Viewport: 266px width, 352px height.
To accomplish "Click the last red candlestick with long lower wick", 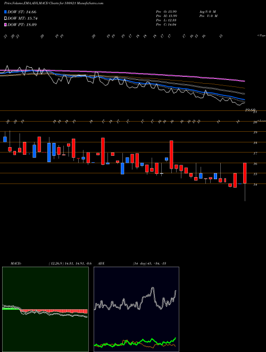I will click(x=245, y=173).
